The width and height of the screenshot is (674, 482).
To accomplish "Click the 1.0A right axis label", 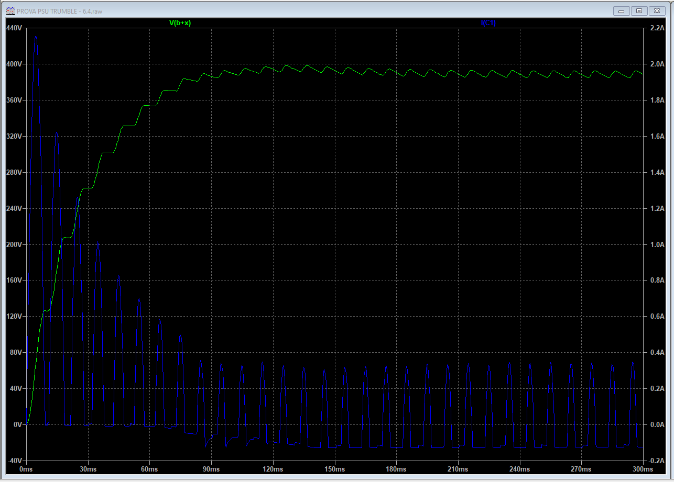I will tap(657, 244).
